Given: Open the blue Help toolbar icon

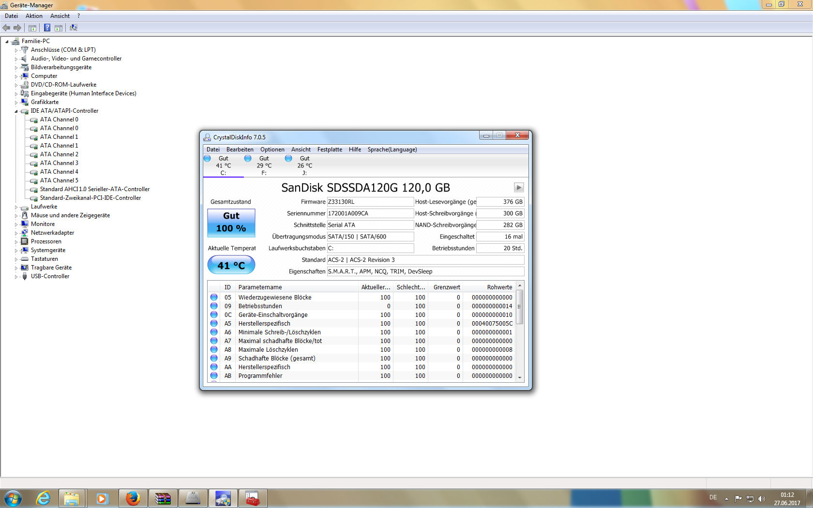Looking at the screenshot, I should [47, 28].
